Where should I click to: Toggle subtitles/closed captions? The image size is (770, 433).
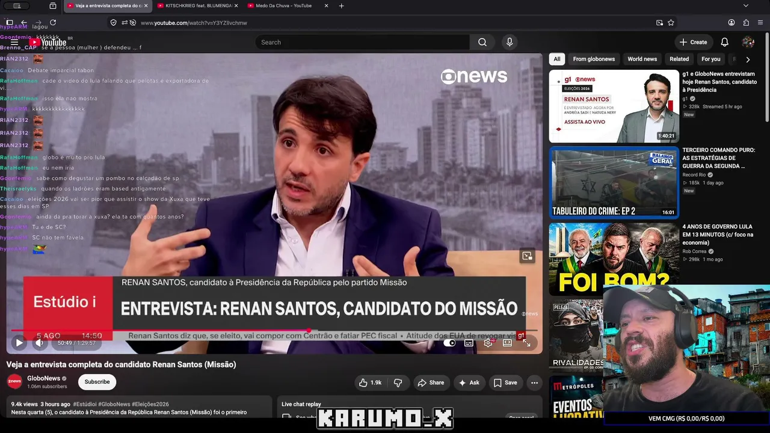pos(469,343)
